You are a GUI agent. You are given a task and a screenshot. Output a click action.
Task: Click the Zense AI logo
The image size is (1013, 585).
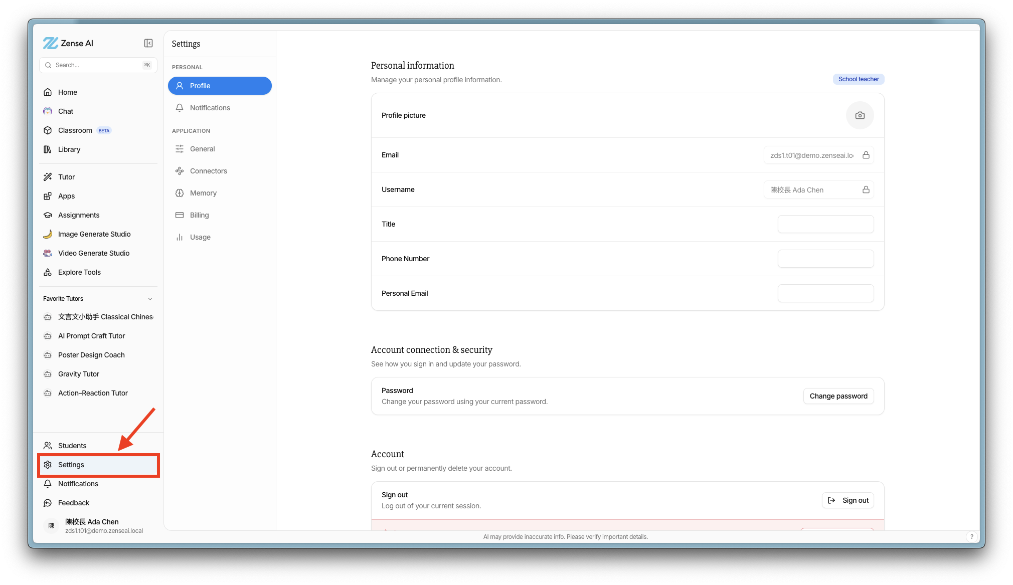click(68, 43)
